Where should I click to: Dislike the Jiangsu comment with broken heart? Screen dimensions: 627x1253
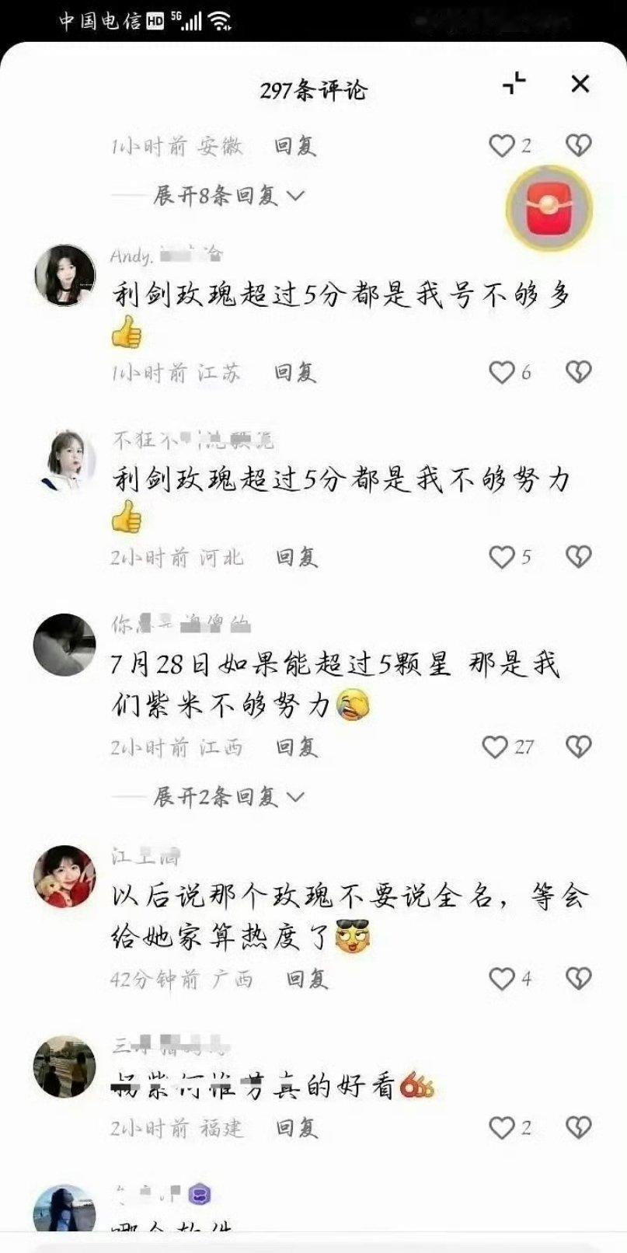[578, 372]
